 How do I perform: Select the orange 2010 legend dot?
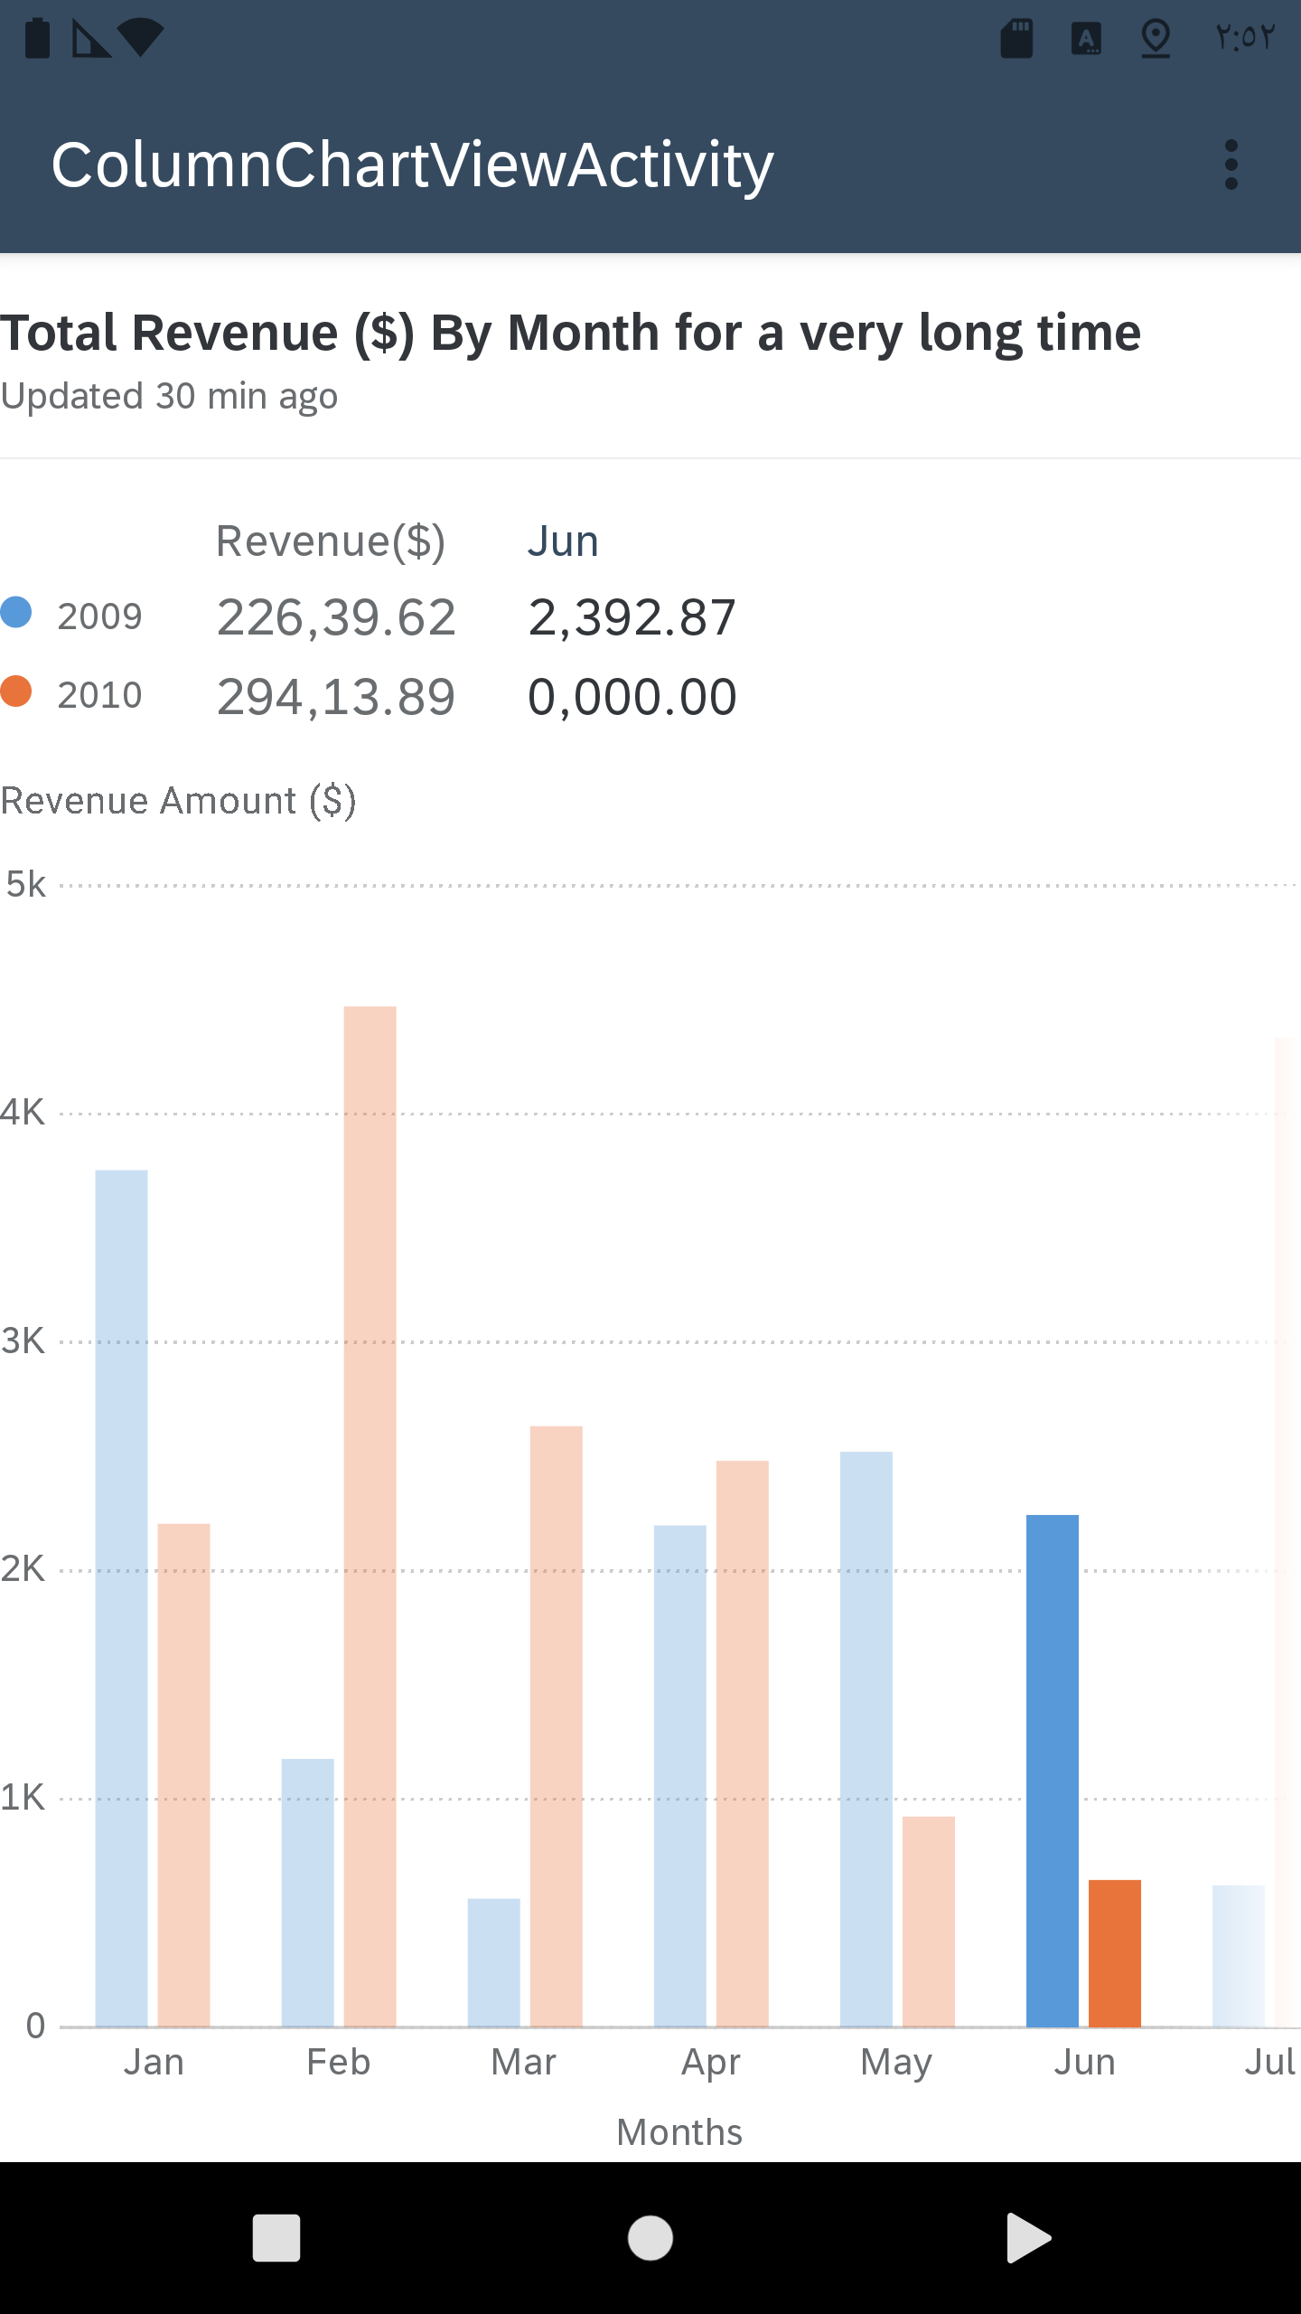[16, 691]
